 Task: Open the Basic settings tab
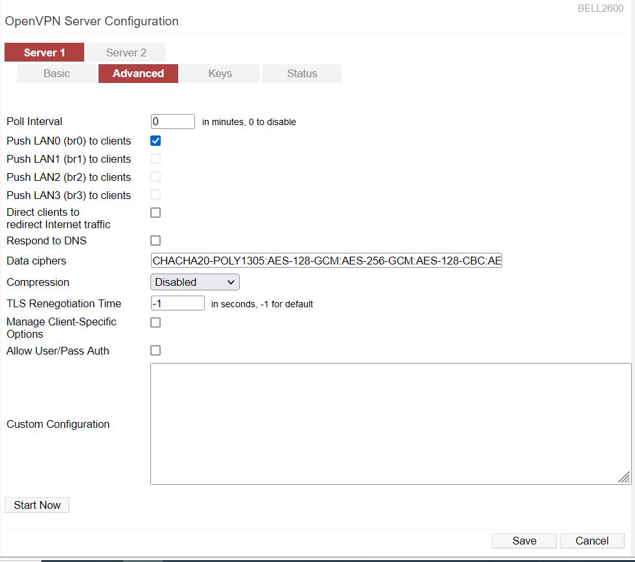click(56, 73)
